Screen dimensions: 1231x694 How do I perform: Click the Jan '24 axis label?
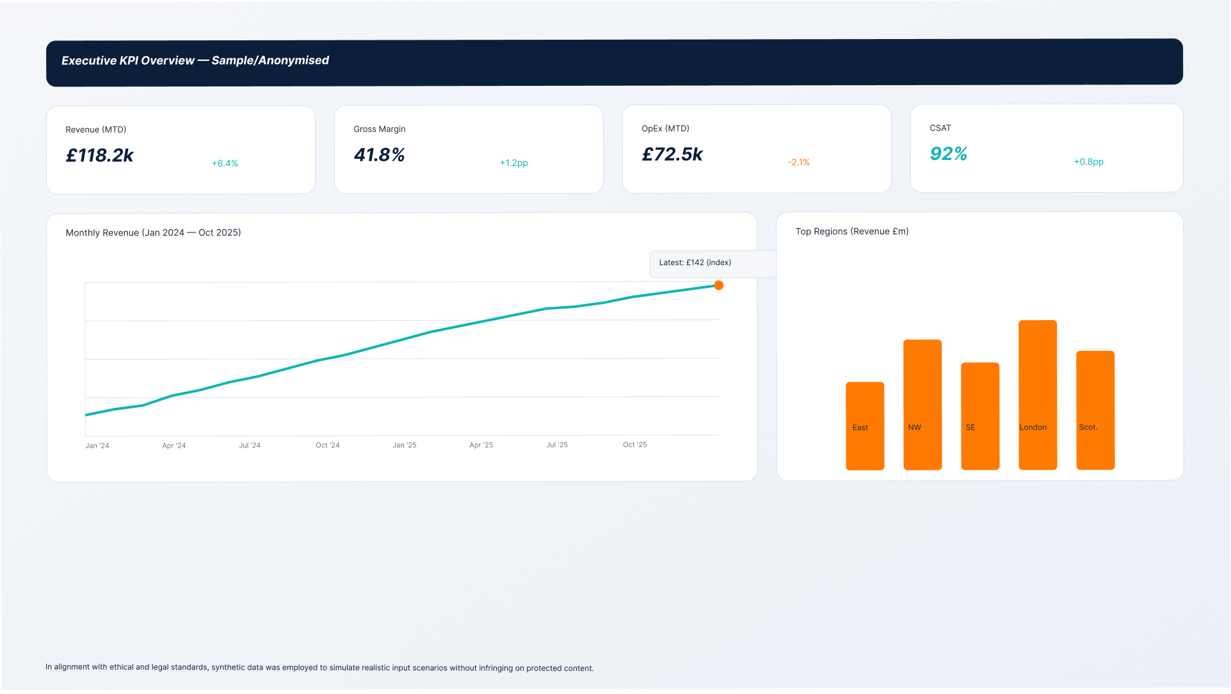click(x=97, y=446)
